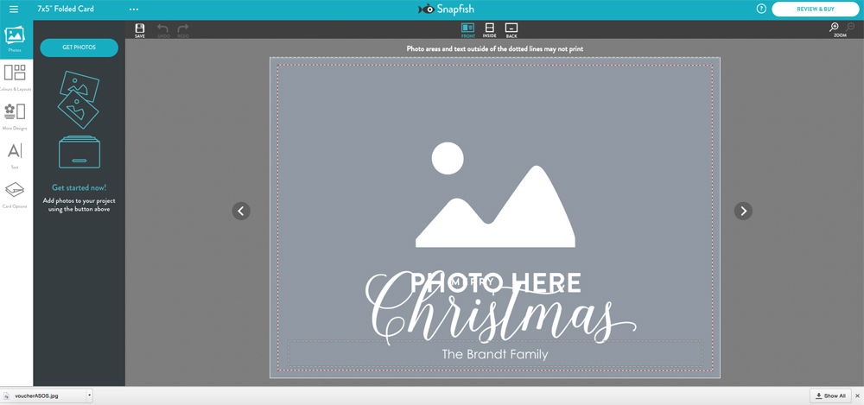Switch to the Front card view

point(467,30)
